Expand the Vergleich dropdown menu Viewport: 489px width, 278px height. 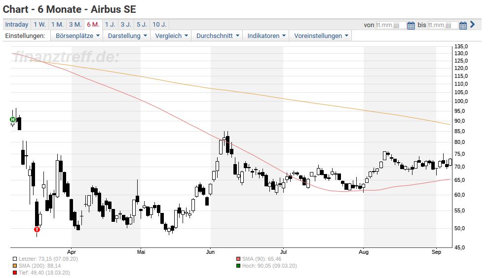click(171, 36)
